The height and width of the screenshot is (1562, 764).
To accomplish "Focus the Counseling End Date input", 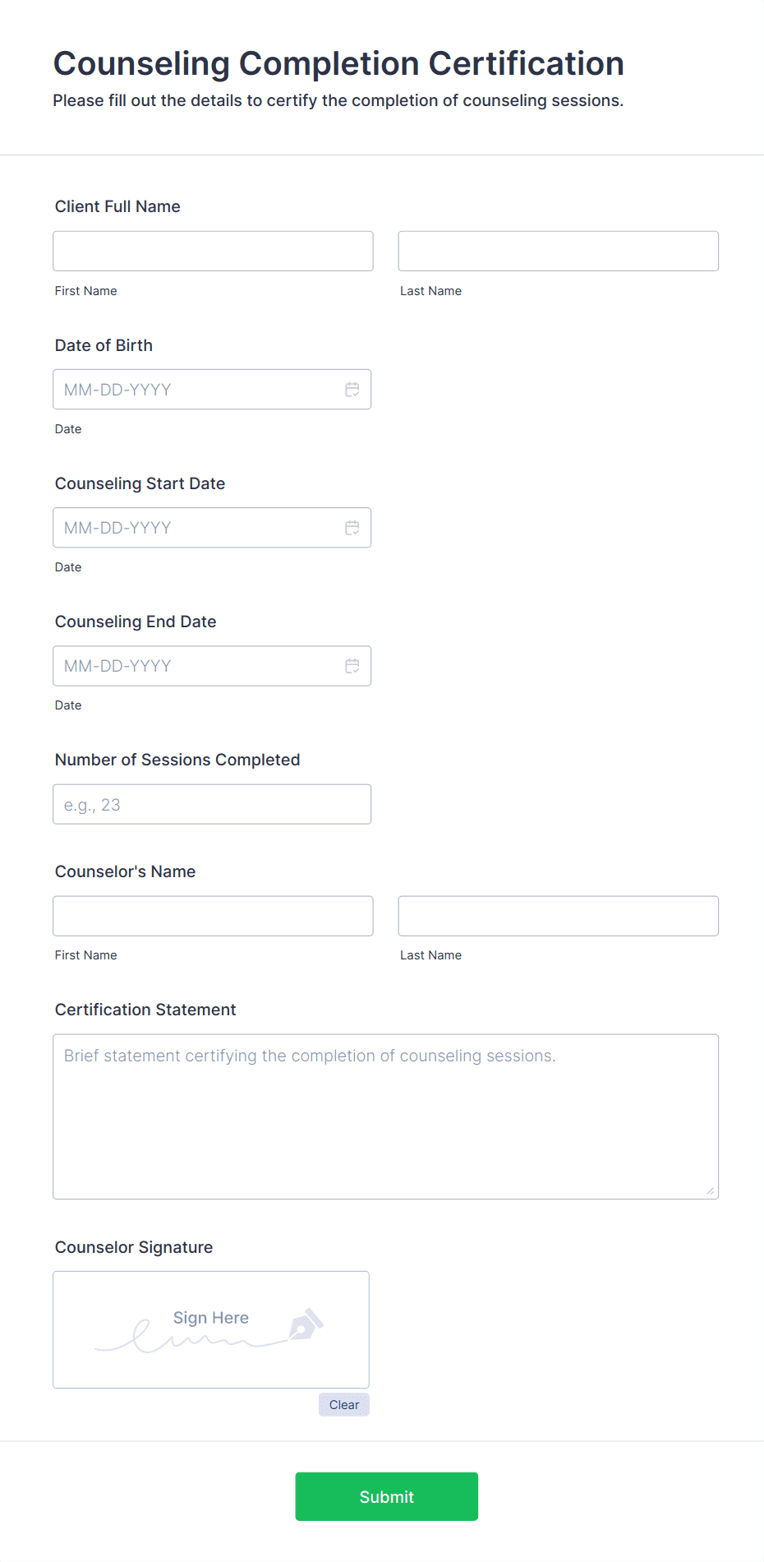I will point(197,666).
